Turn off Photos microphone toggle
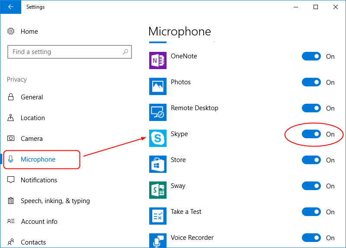This screenshot has width=346, height=248. pos(311,82)
